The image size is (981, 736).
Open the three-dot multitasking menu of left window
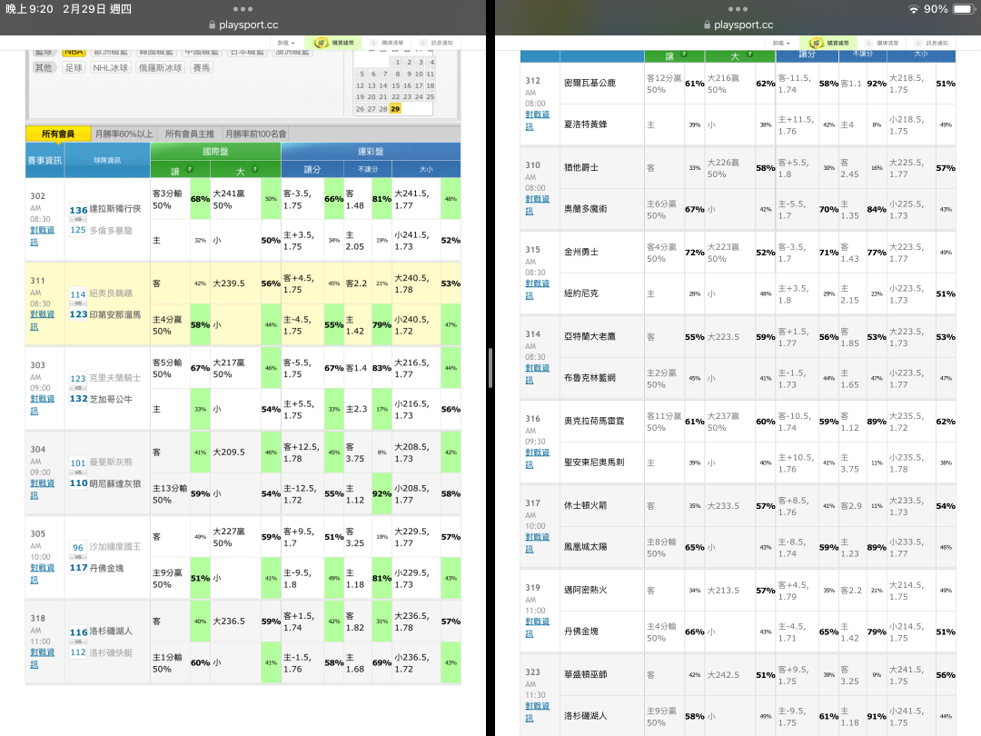pyautogui.click(x=243, y=9)
